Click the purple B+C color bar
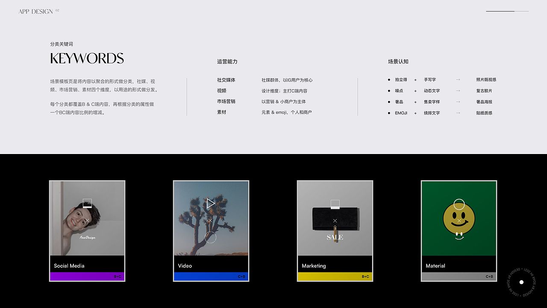Viewport: 547px width, 308px height. (x=87, y=276)
